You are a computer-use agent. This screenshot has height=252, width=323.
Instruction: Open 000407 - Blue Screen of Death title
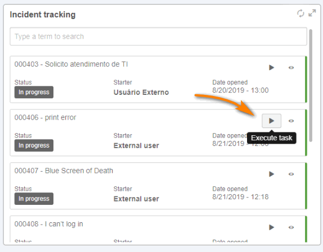(64, 171)
